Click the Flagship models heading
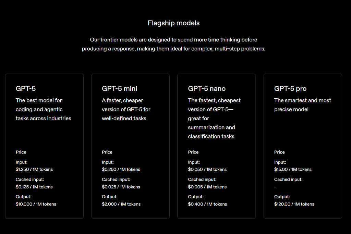 click(173, 23)
